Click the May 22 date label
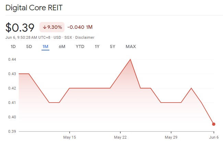223x141 pixels. pos(120,137)
